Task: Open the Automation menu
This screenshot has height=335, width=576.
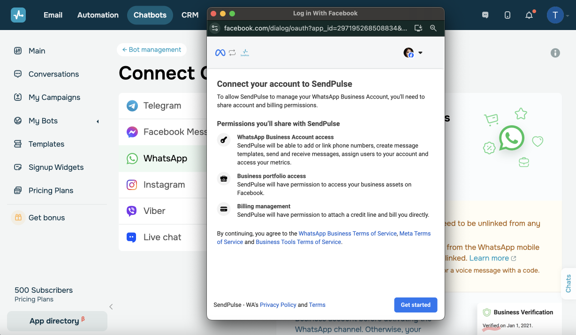Action: [x=98, y=15]
